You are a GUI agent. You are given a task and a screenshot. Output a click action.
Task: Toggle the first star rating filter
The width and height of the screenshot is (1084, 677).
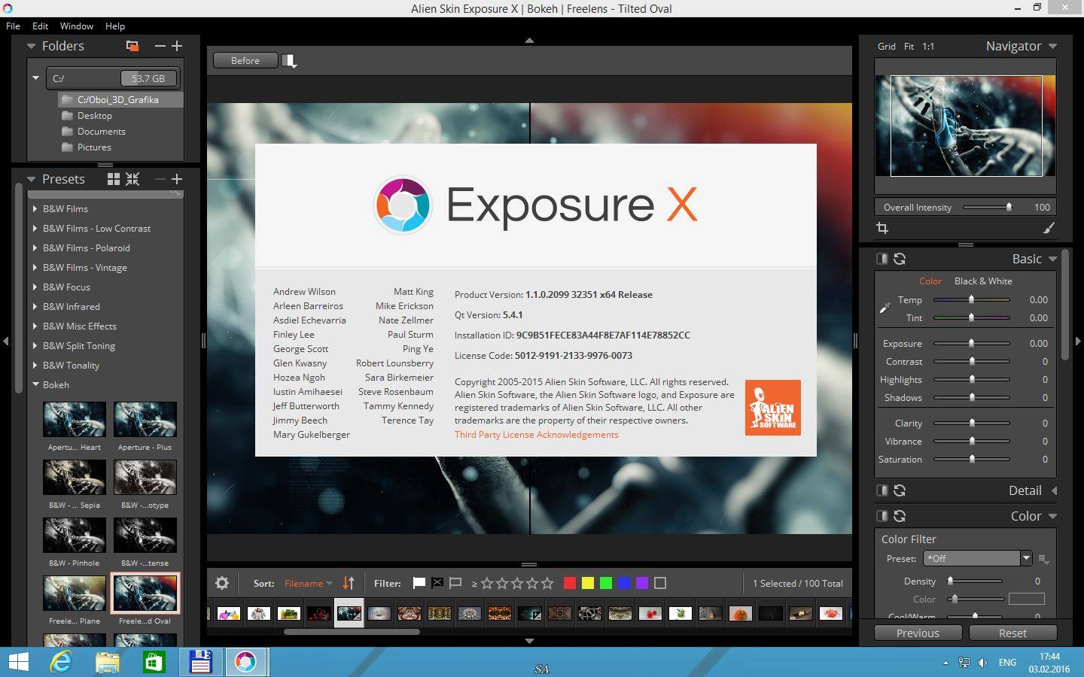coord(487,583)
